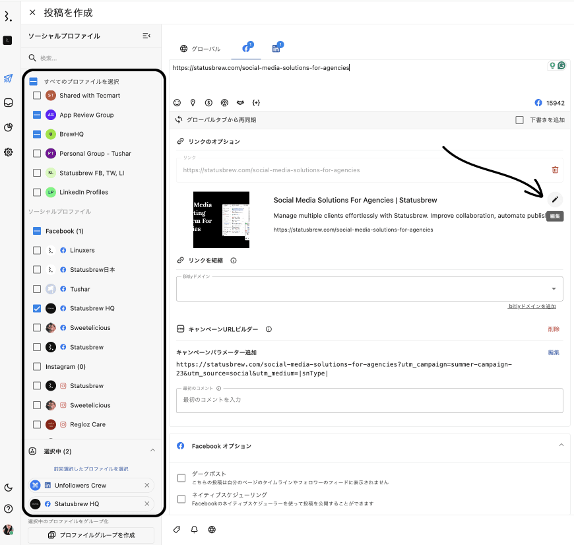Check the Linuxers Facebook profile
Screen dimensions: 574x545
coord(37,250)
